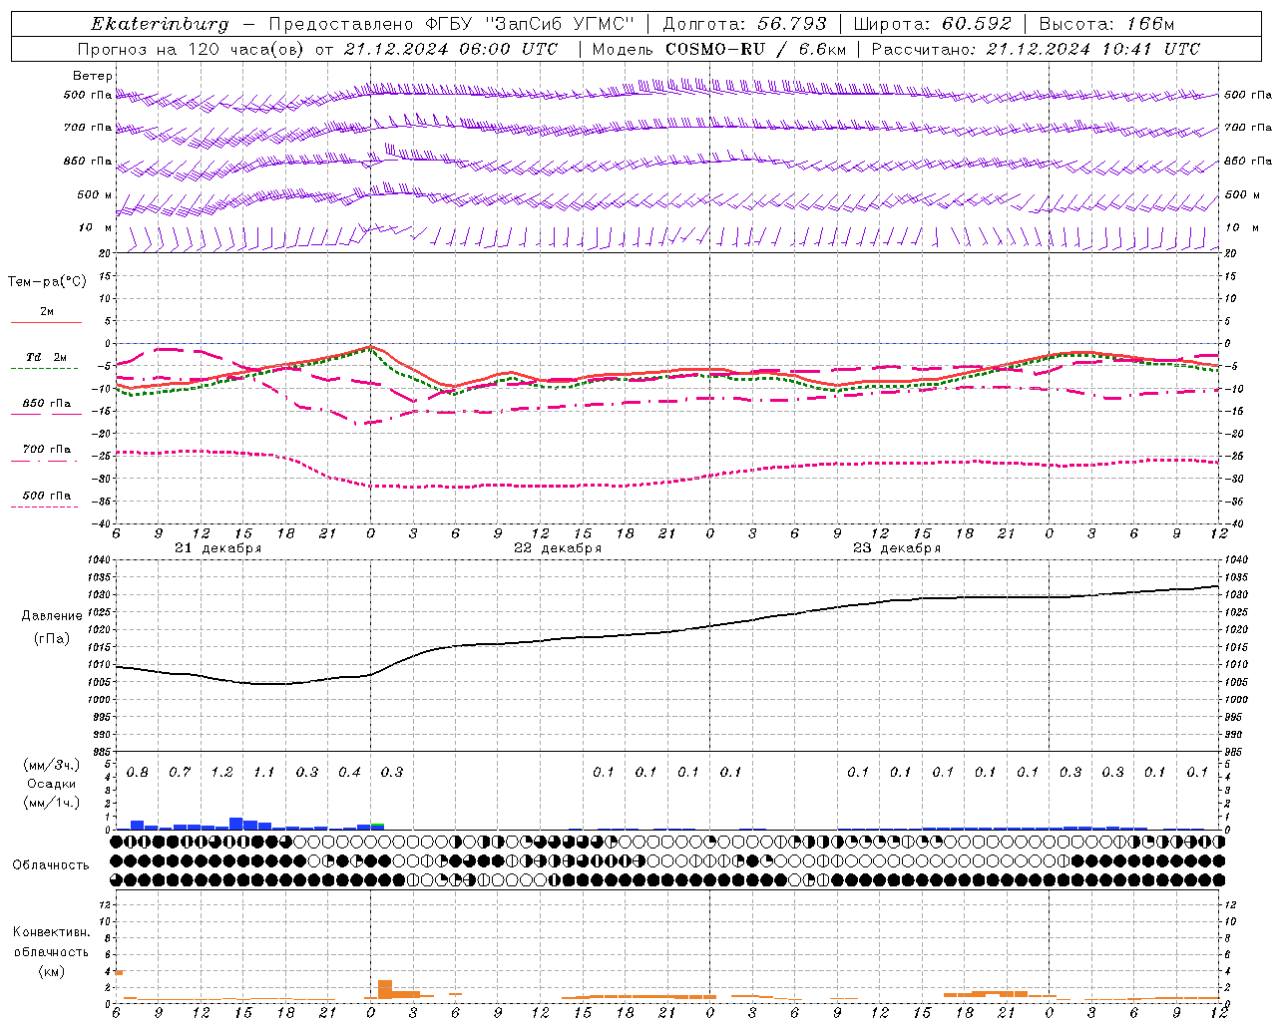This screenshot has height=1021, width=1277.
Task: Click the '0.4' three-hour precipitation value
Action: click(349, 772)
